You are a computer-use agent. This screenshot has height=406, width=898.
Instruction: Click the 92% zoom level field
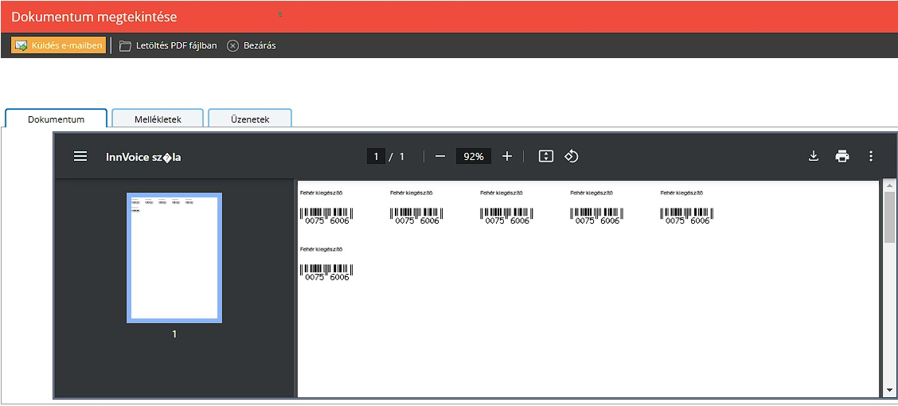(x=474, y=156)
